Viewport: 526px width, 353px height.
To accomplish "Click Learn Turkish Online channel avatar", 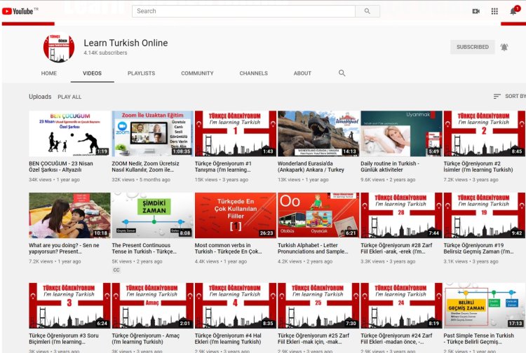I will tap(58, 48).
